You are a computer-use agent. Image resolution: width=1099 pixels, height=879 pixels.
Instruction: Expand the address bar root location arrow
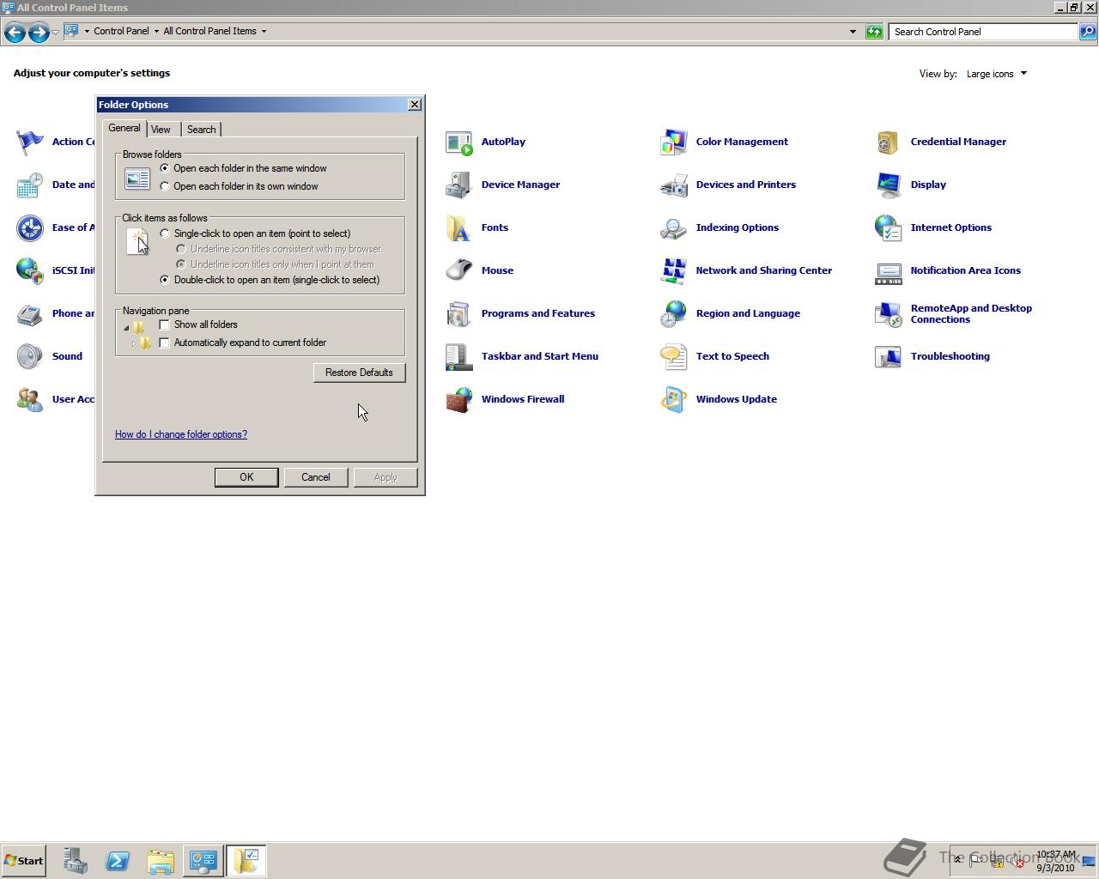(87, 31)
